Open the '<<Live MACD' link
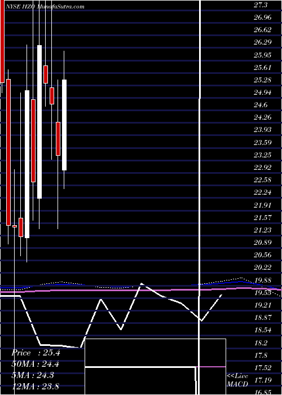Screen dimensions: 282x395 click(x=237, y=380)
